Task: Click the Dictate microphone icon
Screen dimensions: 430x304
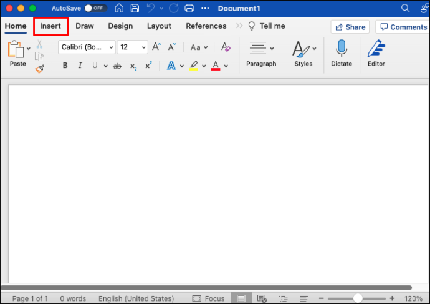Action: pos(342,48)
